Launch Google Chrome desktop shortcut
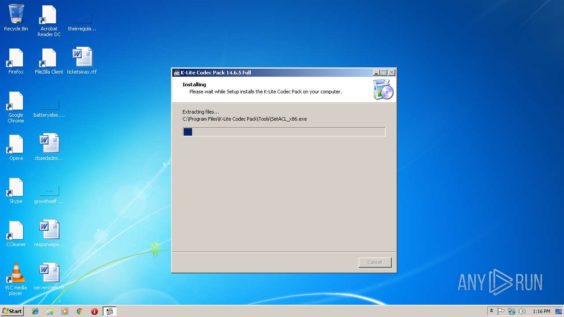 click(x=16, y=107)
